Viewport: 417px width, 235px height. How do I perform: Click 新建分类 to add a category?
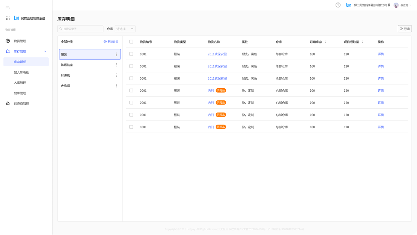111,42
